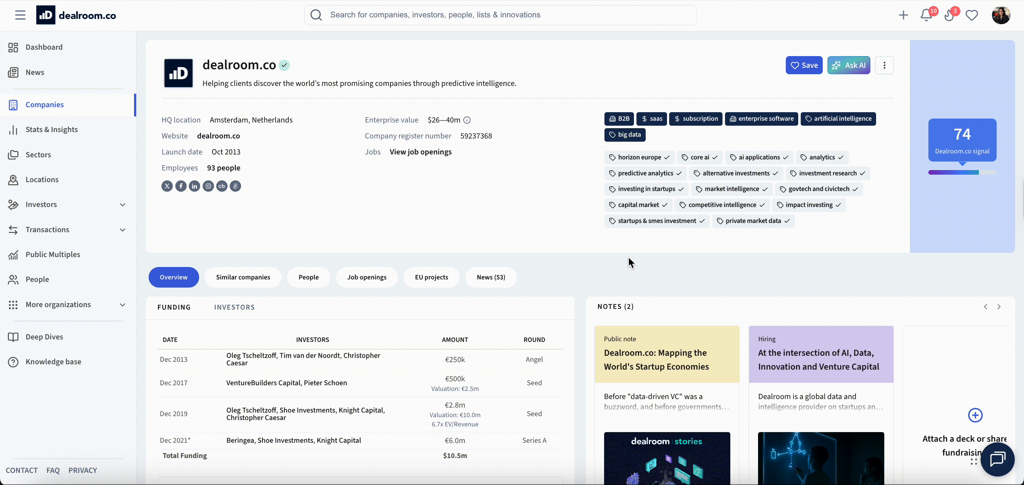Select Stats & Insights in the sidebar

tap(52, 129)
